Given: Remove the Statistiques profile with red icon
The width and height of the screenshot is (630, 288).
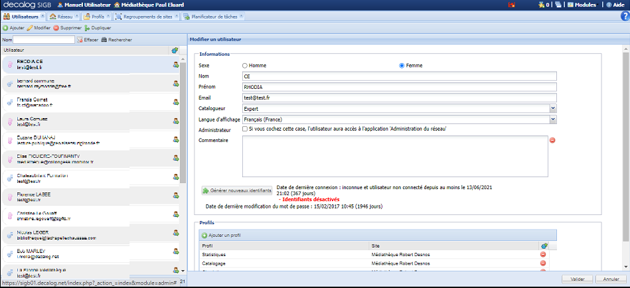Looking at the screenshot, I should [543, 254].
